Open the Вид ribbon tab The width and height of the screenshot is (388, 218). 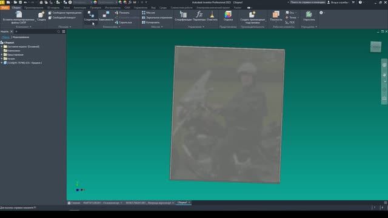point(153,8)
